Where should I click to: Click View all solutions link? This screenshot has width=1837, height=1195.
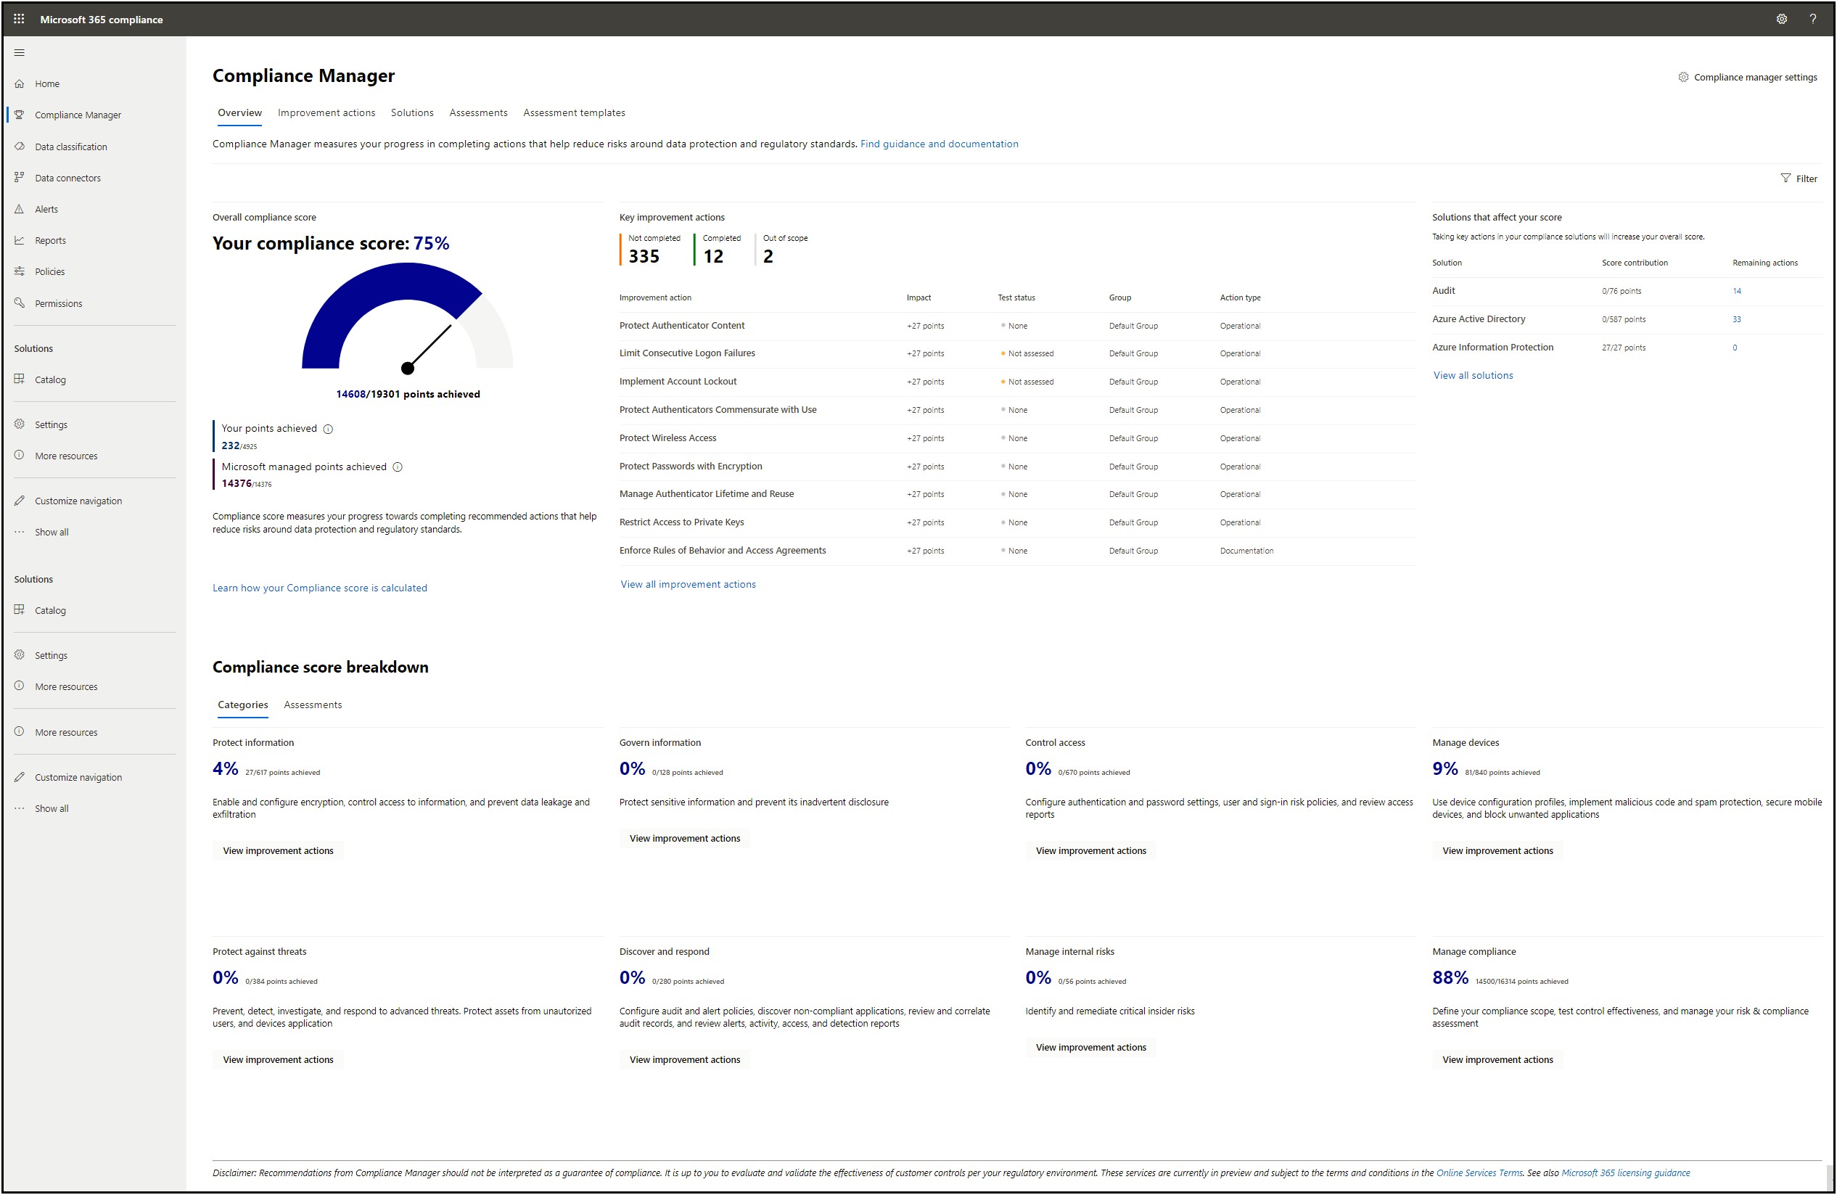point(1473,375)
